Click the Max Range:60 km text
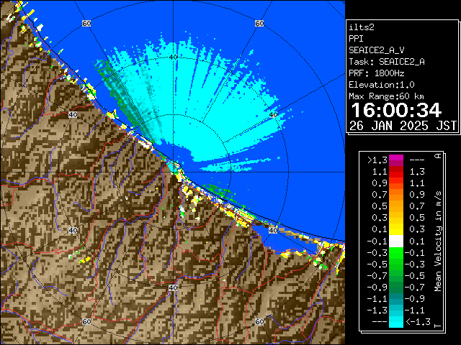This screenshot has height=345, width=461. [386, 96]
